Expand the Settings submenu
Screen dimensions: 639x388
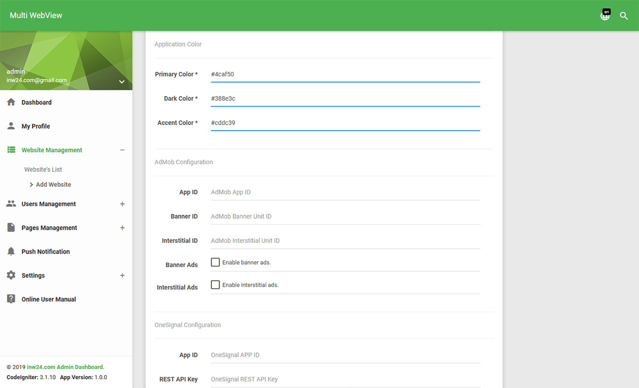pos(122,275)
